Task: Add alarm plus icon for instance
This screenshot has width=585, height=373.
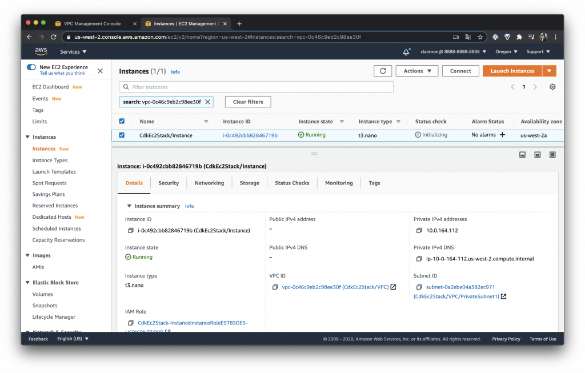Action: tap(503, 135)
